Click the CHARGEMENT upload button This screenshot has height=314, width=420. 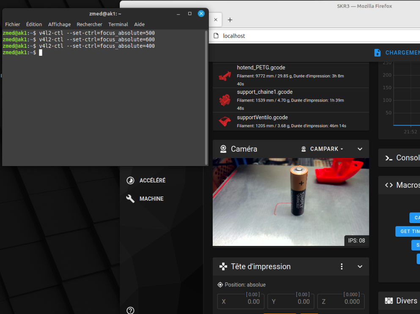(x=398, y=53)
